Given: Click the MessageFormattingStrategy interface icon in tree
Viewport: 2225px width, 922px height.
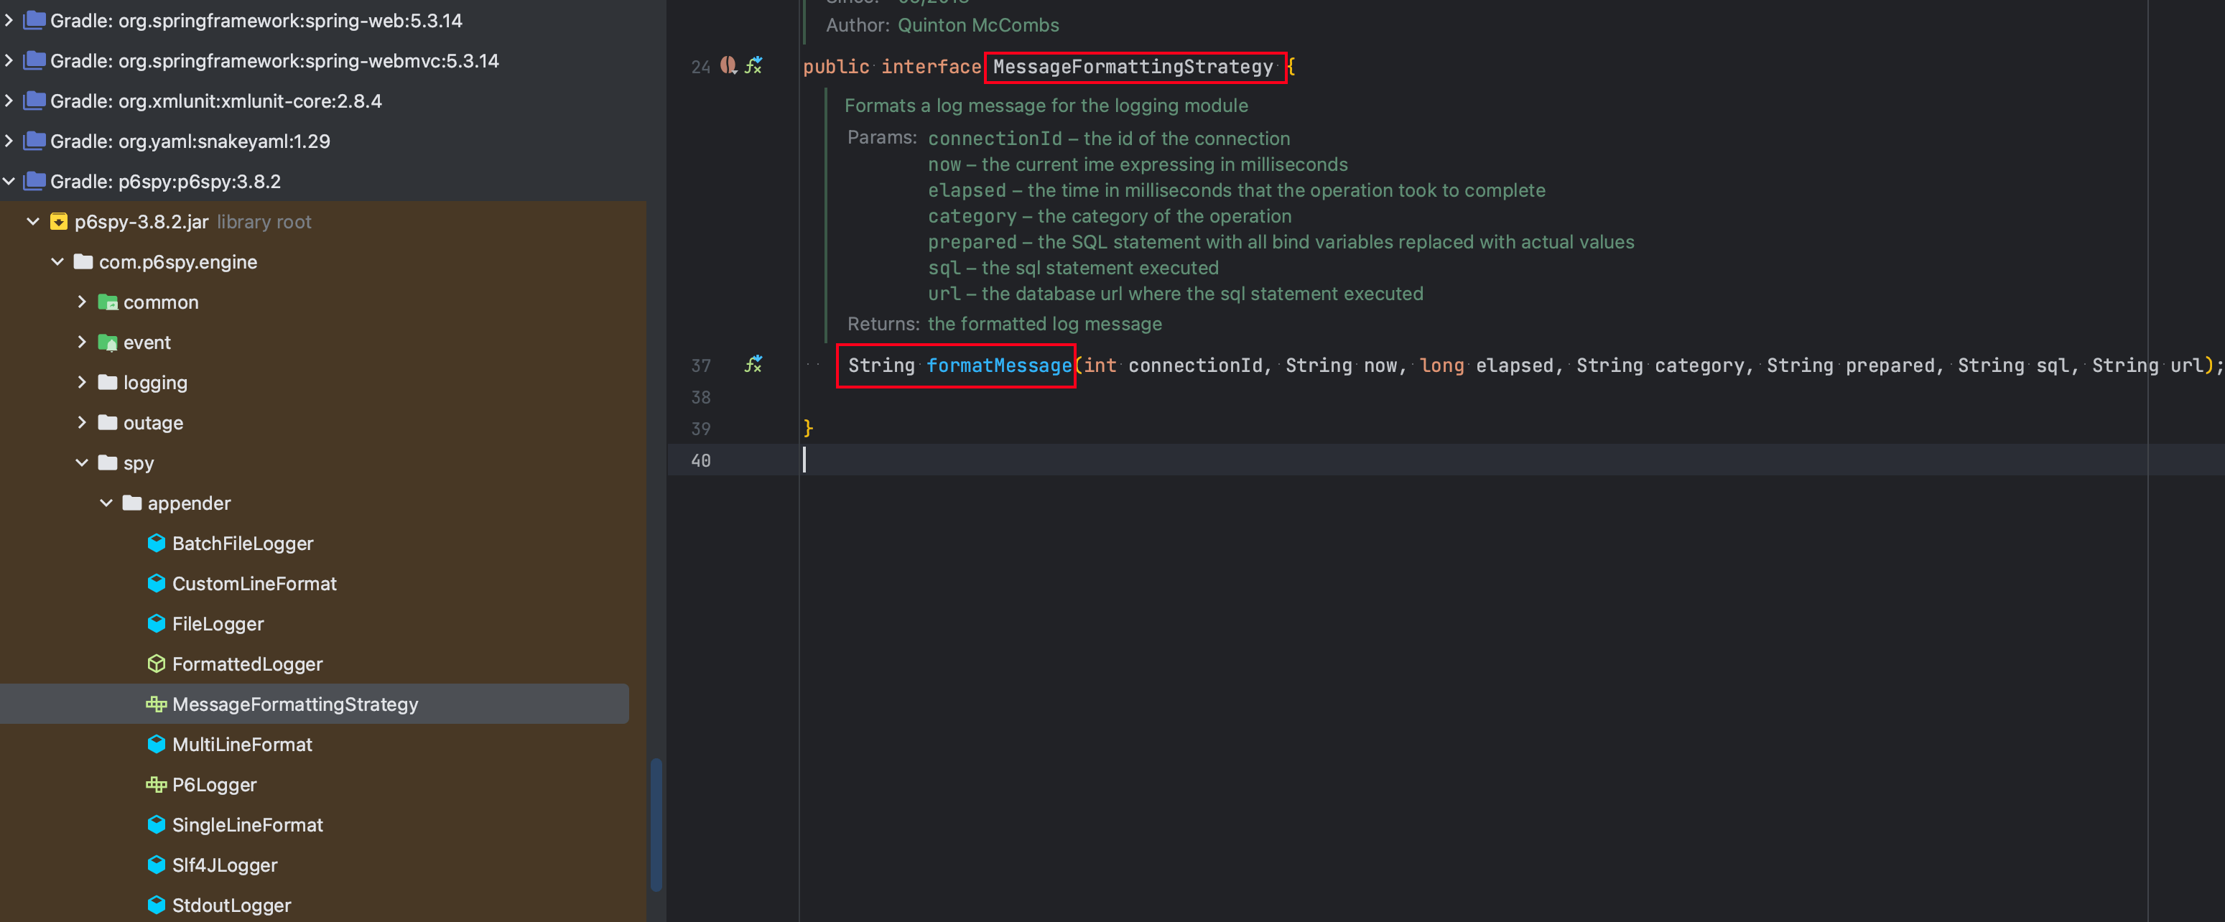Looking at the screenshot, I should (157, 704).
